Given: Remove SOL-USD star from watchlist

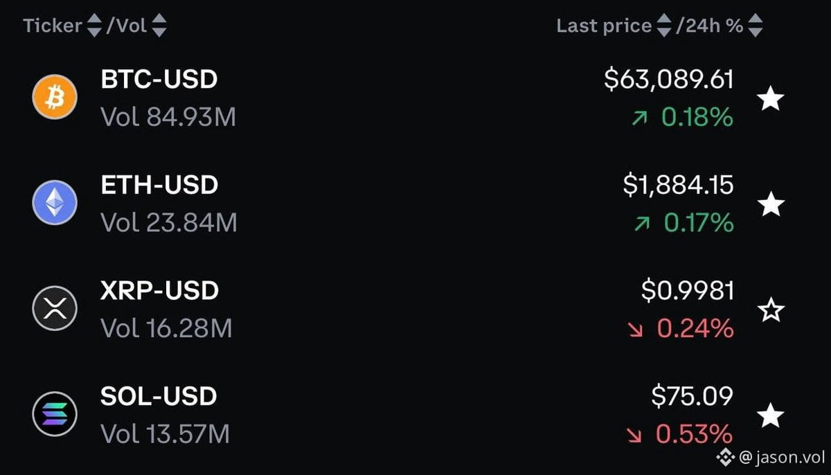Looking at the screenshot, I should tap(771, 416).
